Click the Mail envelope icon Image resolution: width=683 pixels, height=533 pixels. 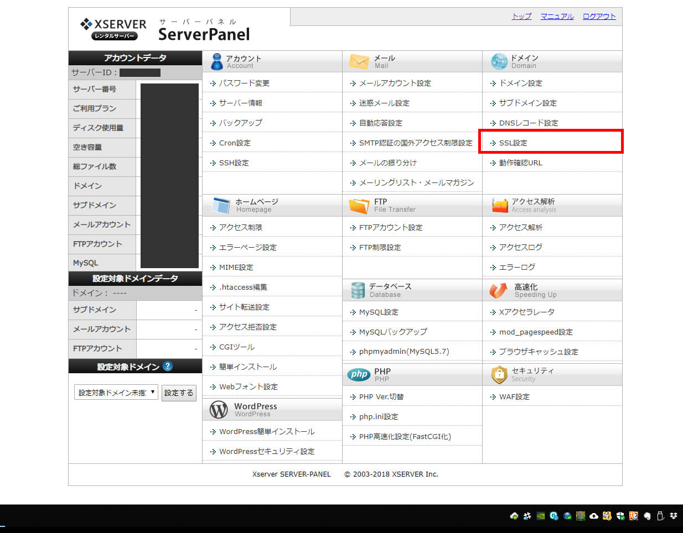[x=359, y=61]
